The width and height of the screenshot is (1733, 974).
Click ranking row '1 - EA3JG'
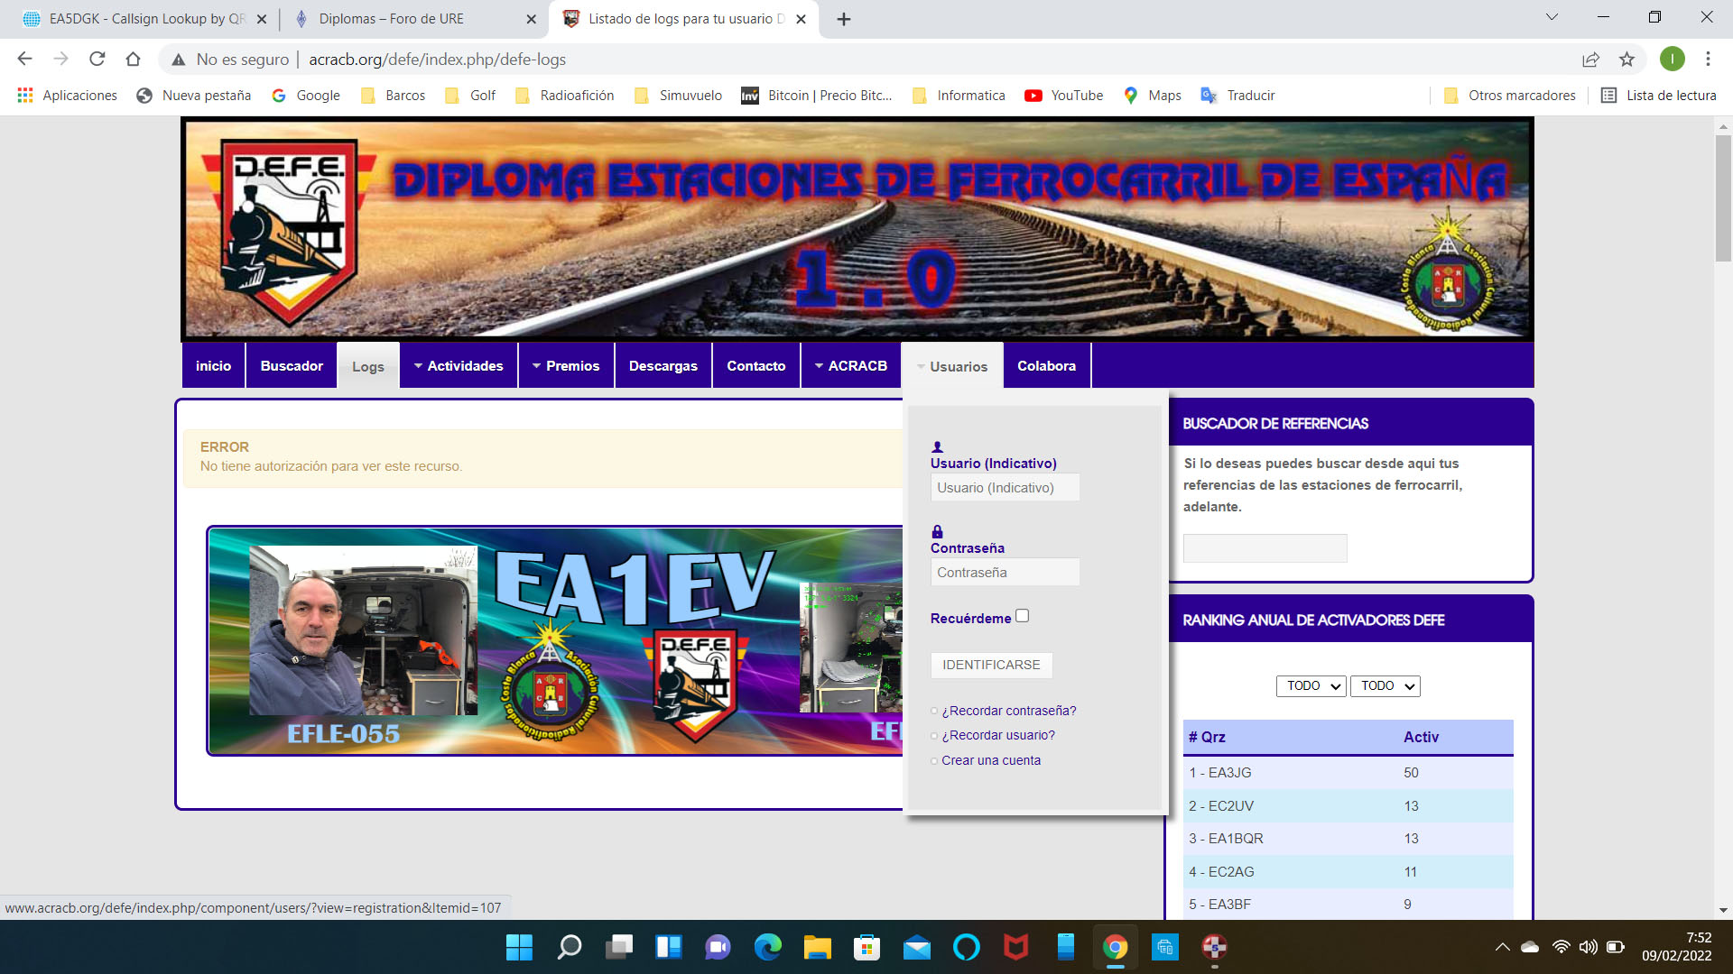click(x=1348, y=773)
